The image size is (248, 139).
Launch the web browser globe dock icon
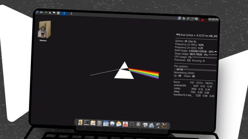pos(112,124)
